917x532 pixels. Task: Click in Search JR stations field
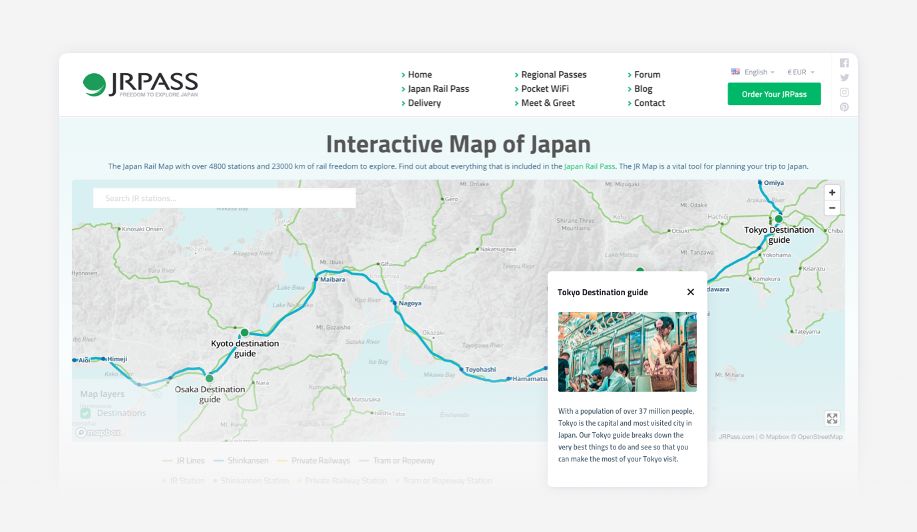224,198
